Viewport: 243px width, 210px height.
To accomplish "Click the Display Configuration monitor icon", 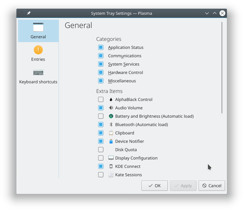I will (111, 158).
